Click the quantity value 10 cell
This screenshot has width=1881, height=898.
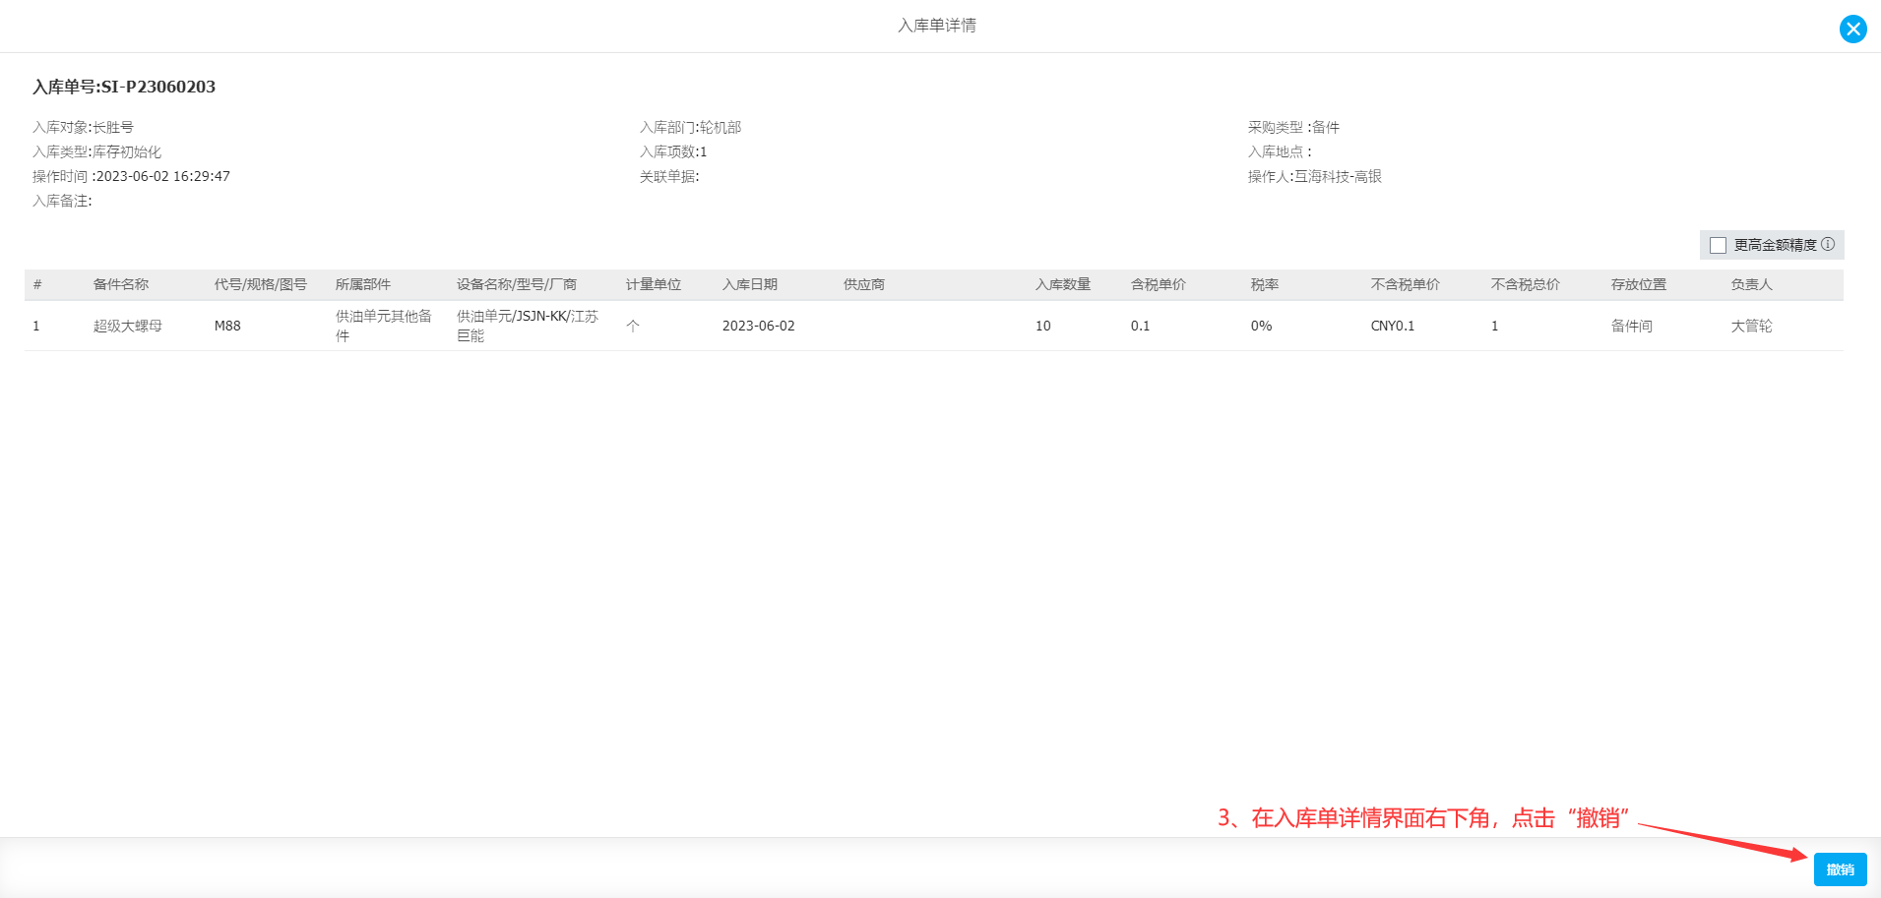(x=1043, y=326)
